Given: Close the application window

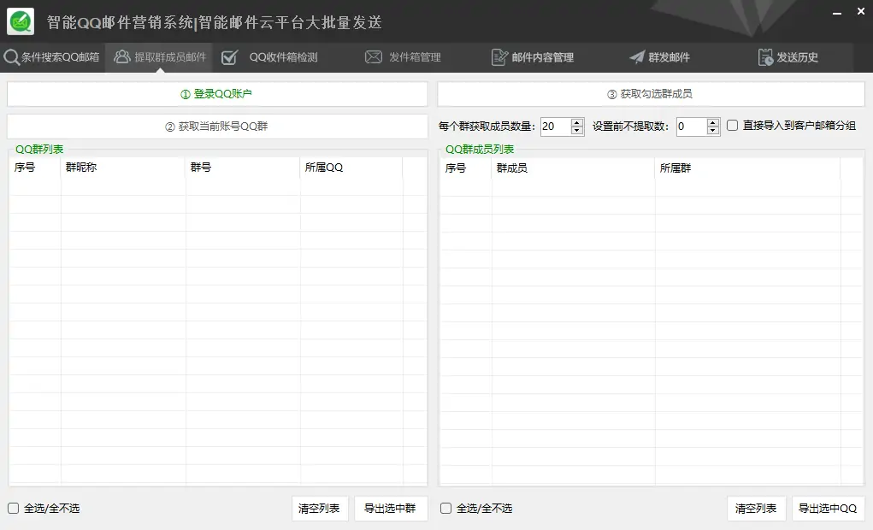Looking at the screenshot, I should point(861,12).
